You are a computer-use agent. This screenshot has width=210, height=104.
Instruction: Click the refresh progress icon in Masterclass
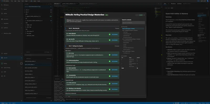144,15
